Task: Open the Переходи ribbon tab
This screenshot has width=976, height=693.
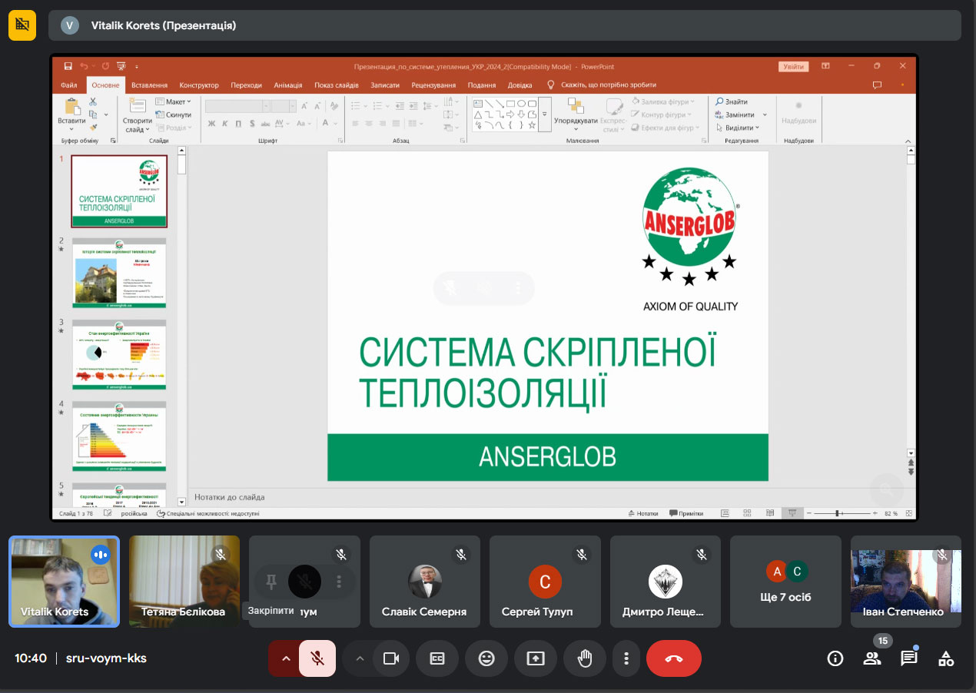Action: coord(246,85)
